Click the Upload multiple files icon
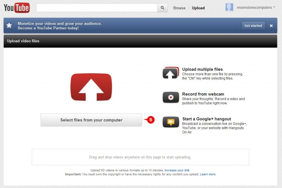This screenshot has height=188, width=282. coord(171,73)
